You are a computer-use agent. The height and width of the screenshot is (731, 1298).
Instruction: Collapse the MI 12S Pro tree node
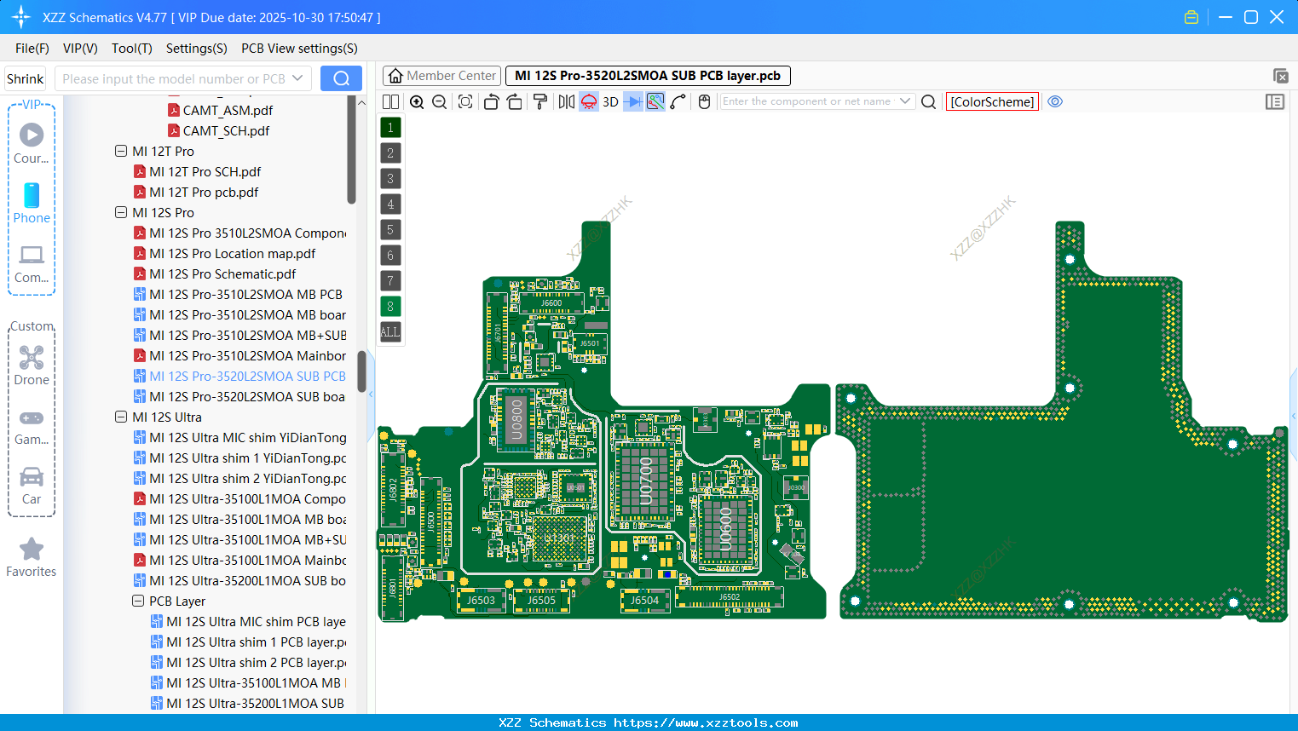point(120,212)
